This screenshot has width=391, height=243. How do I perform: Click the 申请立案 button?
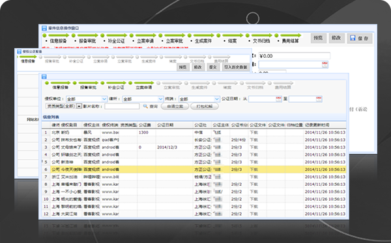(x=175, y=107)
